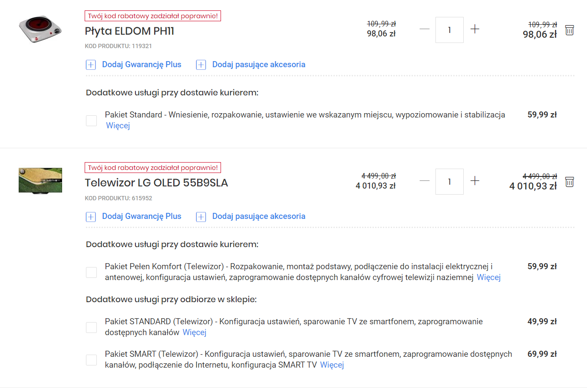This screenshot has width=587, height=388.
Task: Increase quantity of Telewizor LG OLED 55B9SLA
Action: pos(475,181)
